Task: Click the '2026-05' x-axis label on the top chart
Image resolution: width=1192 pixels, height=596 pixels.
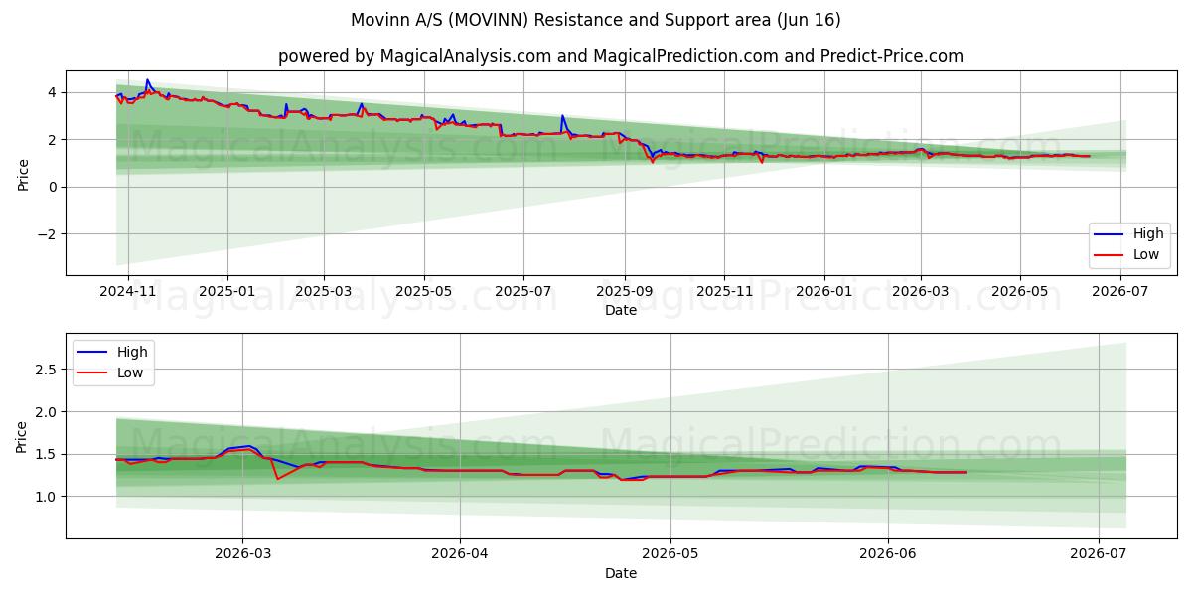Action: 1019,291
